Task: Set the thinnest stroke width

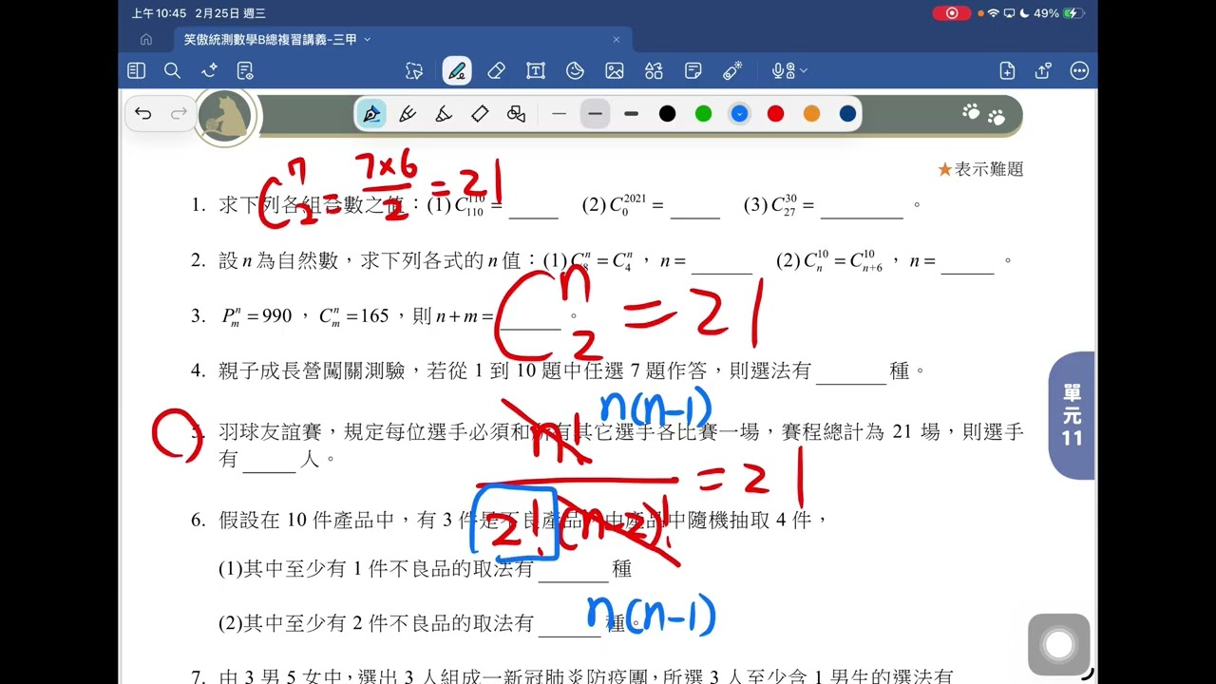Action: coord(559,114)
